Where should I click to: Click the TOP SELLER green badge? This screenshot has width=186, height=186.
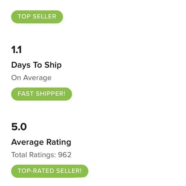[x=37, y=17]
